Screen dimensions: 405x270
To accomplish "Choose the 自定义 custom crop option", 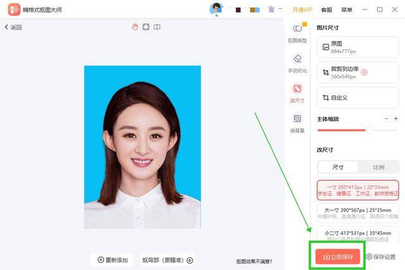I will pyautogui.click(x=358, y=97).
